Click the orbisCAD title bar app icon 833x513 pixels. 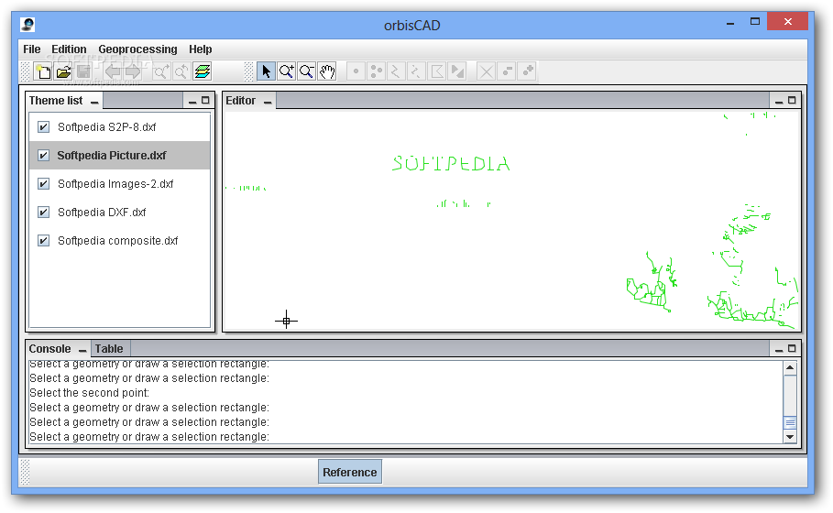[28, 25]
